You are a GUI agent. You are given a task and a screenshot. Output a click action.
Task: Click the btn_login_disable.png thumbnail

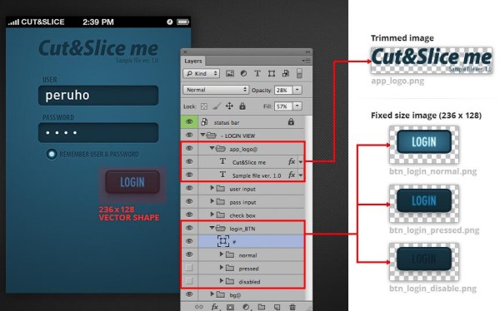(424, 262)
